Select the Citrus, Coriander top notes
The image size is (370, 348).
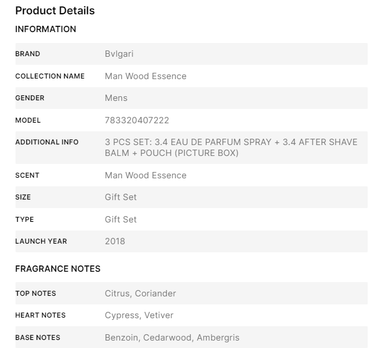[140, 294]
